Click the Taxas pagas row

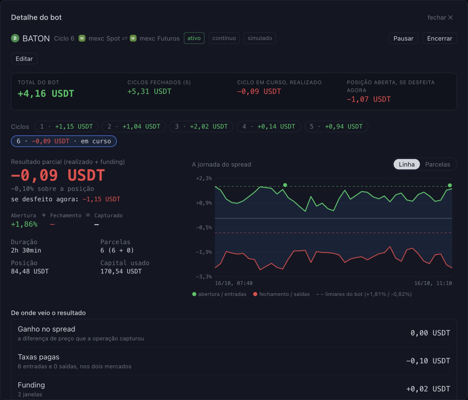(x=234, y=361)
